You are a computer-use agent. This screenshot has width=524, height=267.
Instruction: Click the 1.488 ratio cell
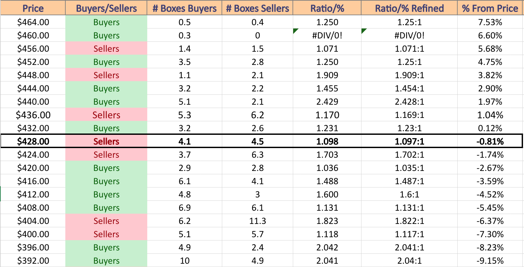327,181
